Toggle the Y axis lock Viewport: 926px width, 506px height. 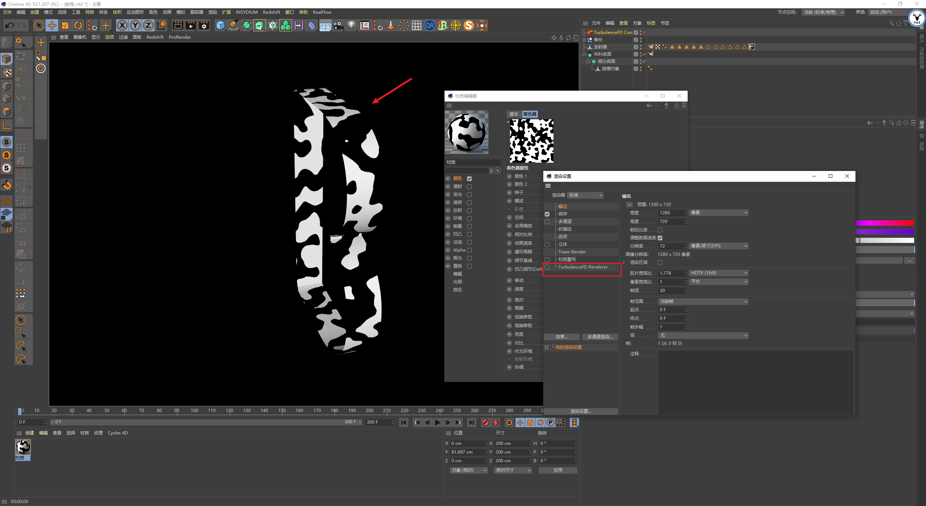tap(135, 25)
